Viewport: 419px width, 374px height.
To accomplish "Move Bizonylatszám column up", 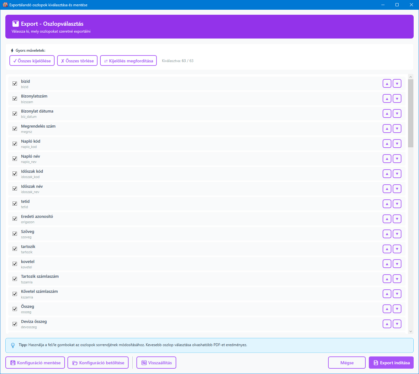I will (x=387, y=99).
